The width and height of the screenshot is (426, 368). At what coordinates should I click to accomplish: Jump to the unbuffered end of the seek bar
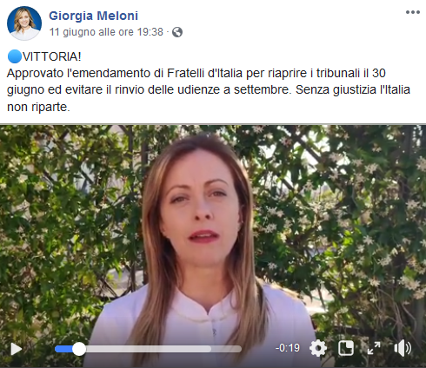(x=226, y=349)
